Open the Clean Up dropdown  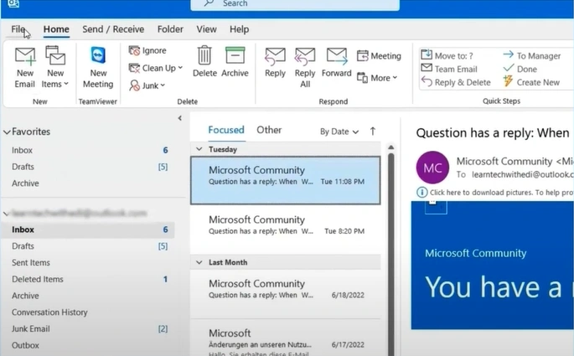tap(155, 68)
